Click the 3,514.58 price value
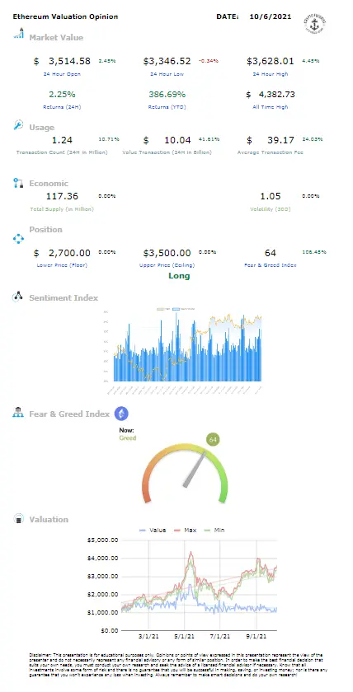Screen dimensions: 353x692 click(68, 61)
